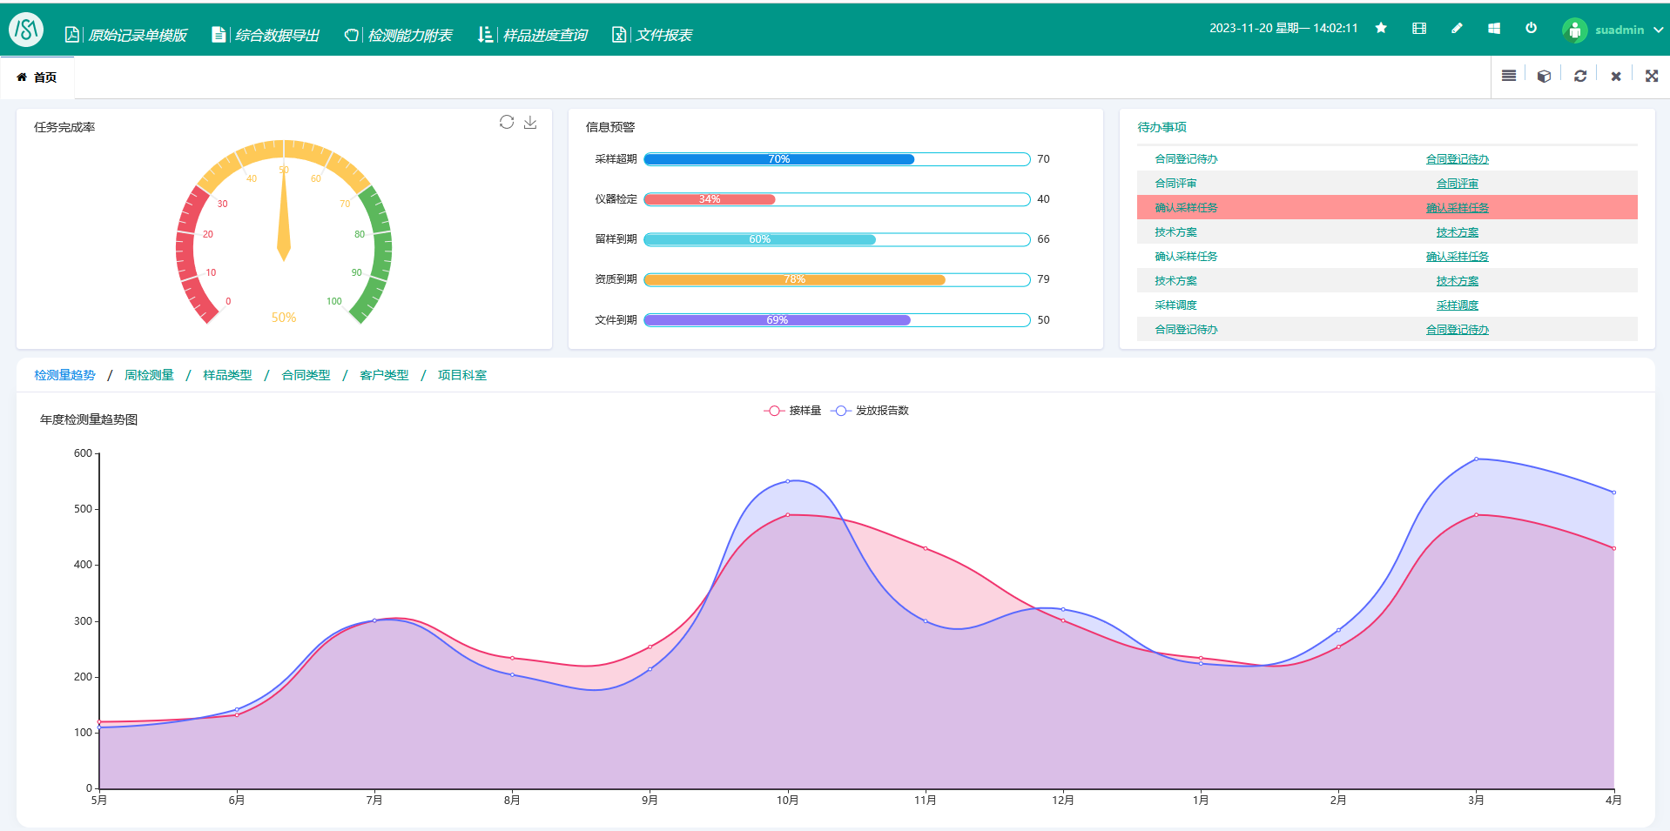Open the 合同评审 link

coord(1457,184)
